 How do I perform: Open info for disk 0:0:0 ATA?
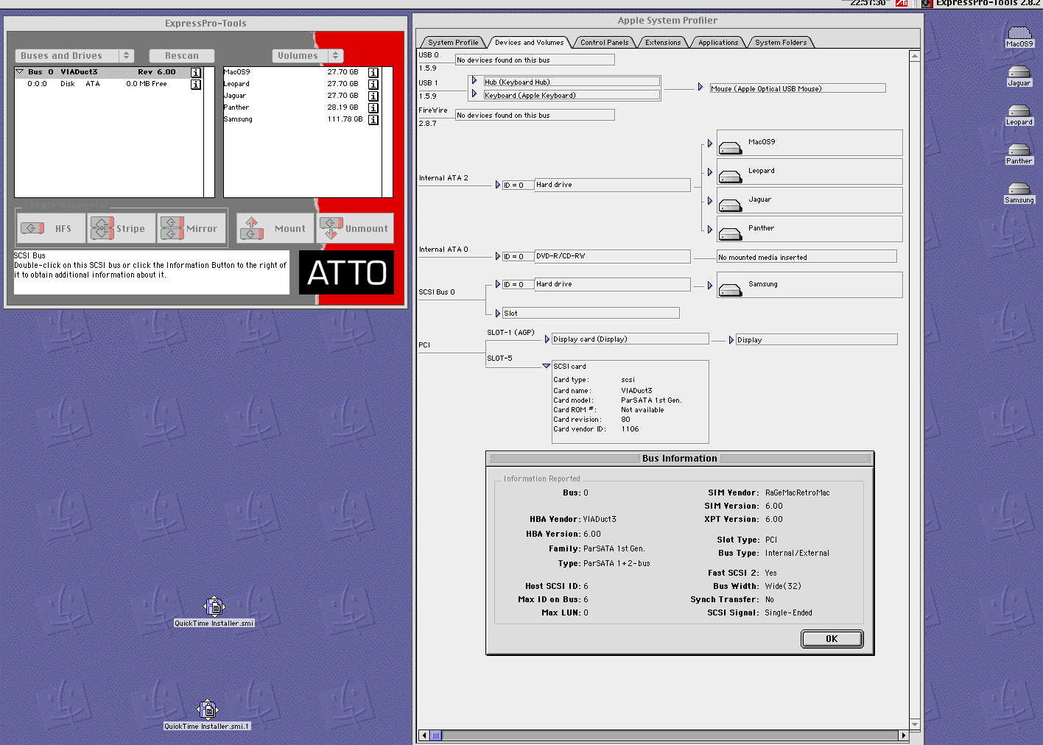pos(196,84)
